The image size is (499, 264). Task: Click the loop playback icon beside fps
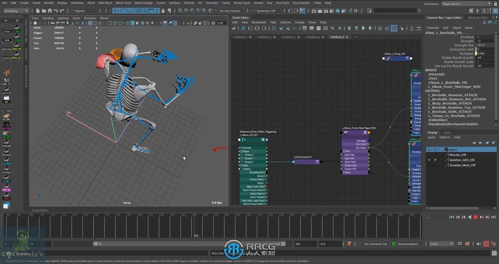[460, 244]
